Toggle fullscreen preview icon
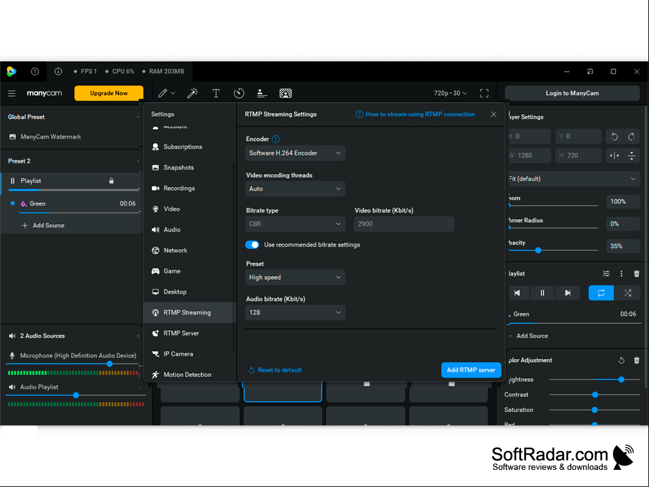The image size is (649, 487). 484,93
